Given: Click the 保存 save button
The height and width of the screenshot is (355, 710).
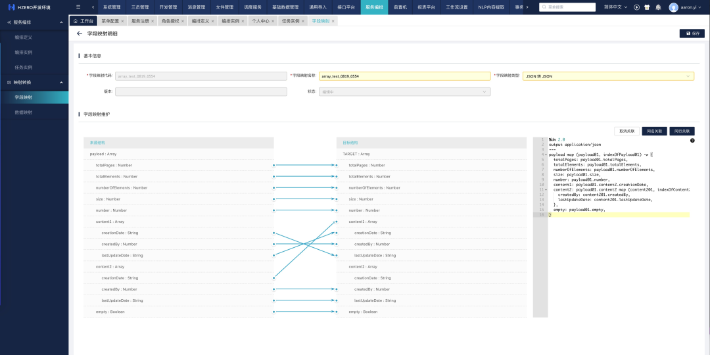Looking at the screenshot, I should click(692, 33).
